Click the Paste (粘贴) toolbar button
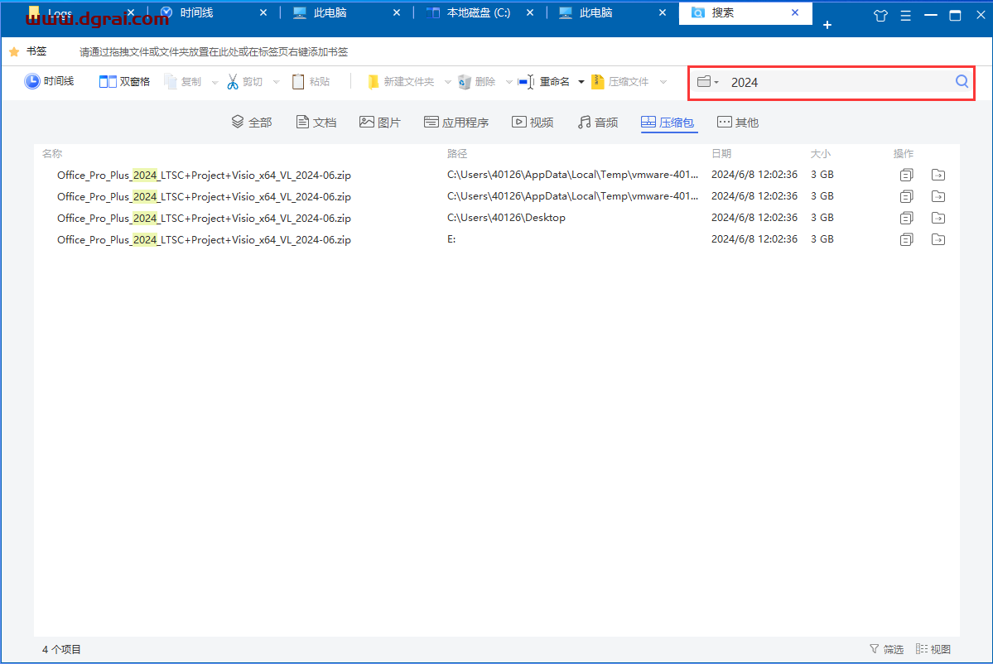This screenshot has height=664, width=993. (x=311, y=82)
